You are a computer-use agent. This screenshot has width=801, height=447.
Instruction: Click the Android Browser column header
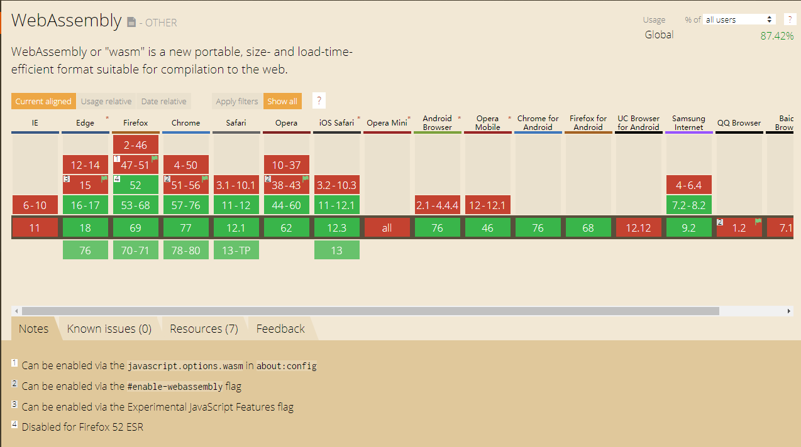[x=438, y=123]
